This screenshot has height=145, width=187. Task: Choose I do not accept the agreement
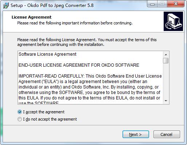pyautogui.click(x=47, y=119)
